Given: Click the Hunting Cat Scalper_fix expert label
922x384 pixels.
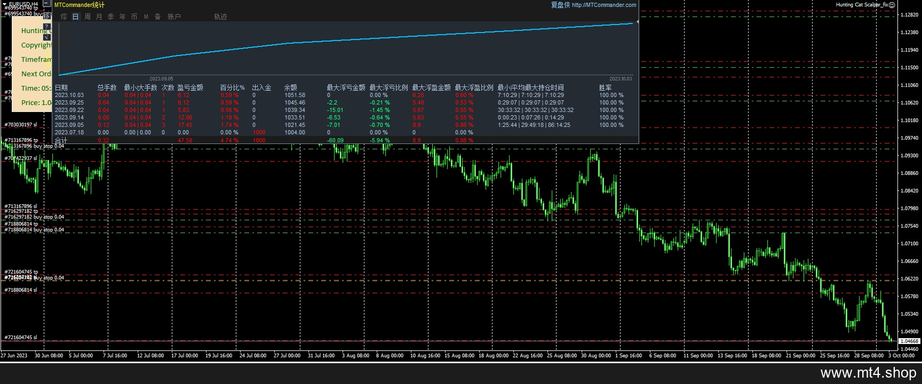Looking at the screenshot, I should click(862, 5).
